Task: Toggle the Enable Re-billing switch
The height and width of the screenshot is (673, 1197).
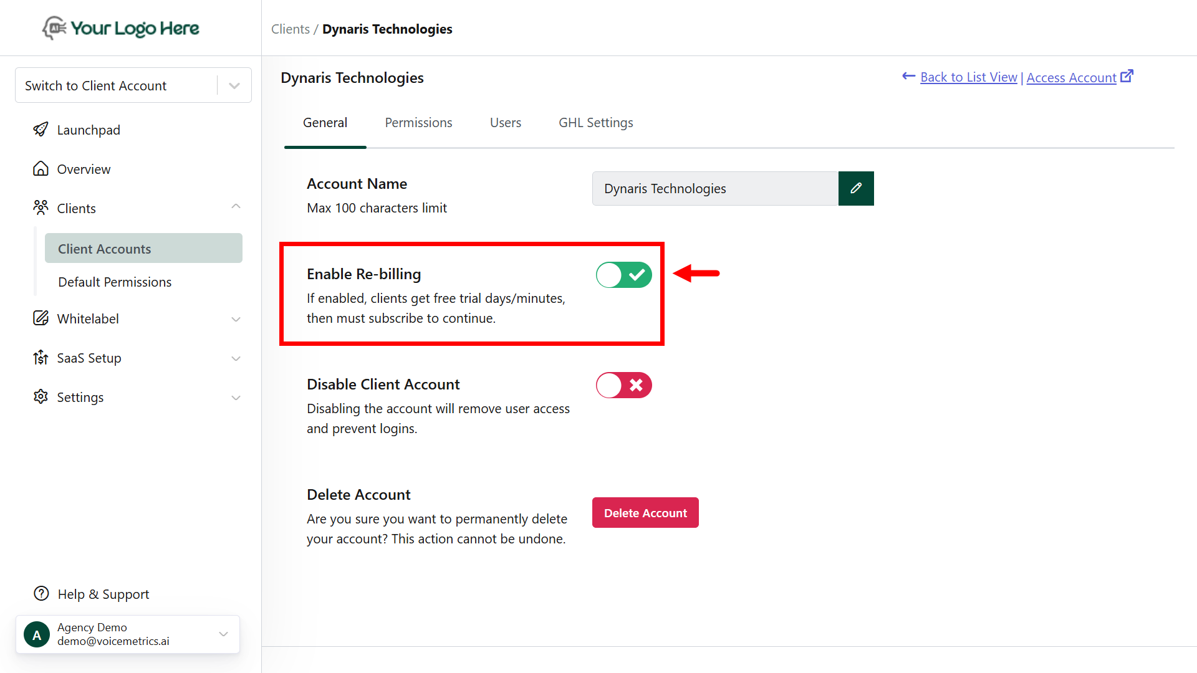Action: [x=623, y=275]
